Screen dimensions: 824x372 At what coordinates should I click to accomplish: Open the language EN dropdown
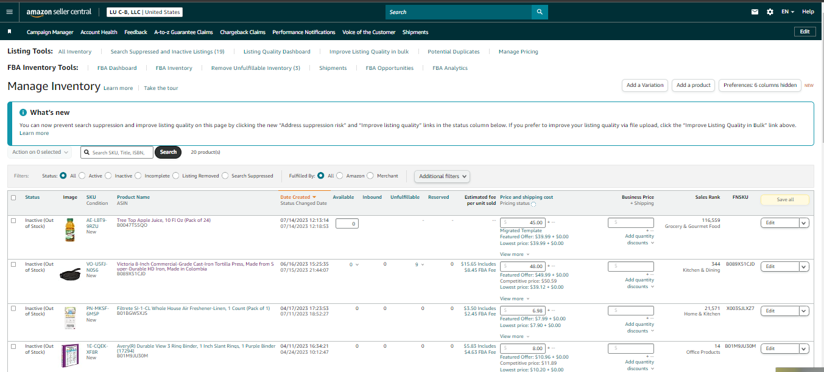(x=788, y=12)
